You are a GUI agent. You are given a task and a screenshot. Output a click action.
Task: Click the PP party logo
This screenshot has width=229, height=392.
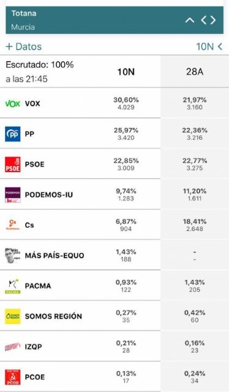(13, 134)
